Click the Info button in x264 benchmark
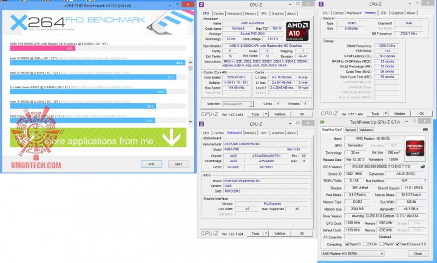The height and width of the screenshot is (263, 437). pyautogui.click(x=151, y=164)
